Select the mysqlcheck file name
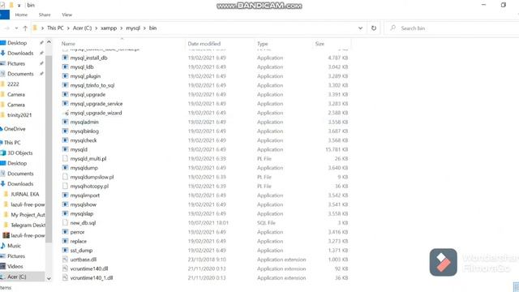The height and width of the screenshot is (292, 519). [x=84, y=140]
